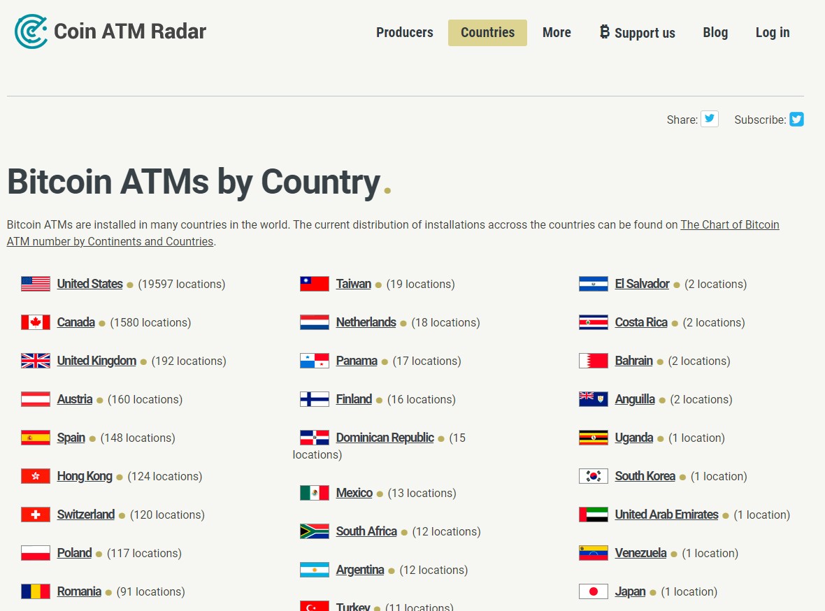Click the Finland flag icon

pos(315,399)
